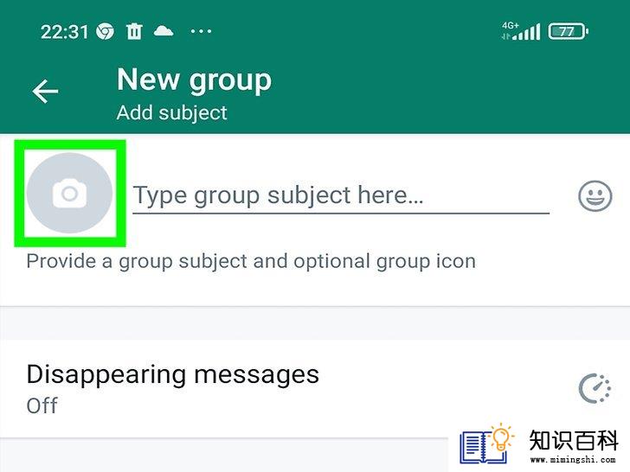Tap the back arrow in header
The image size is (630, 472).
click(x=45, y=92)
